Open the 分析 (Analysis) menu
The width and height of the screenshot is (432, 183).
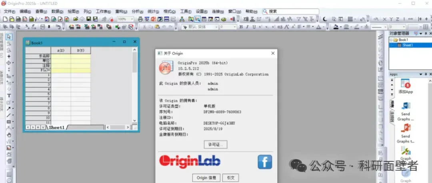pyautogui.click(x=137, y=12)
